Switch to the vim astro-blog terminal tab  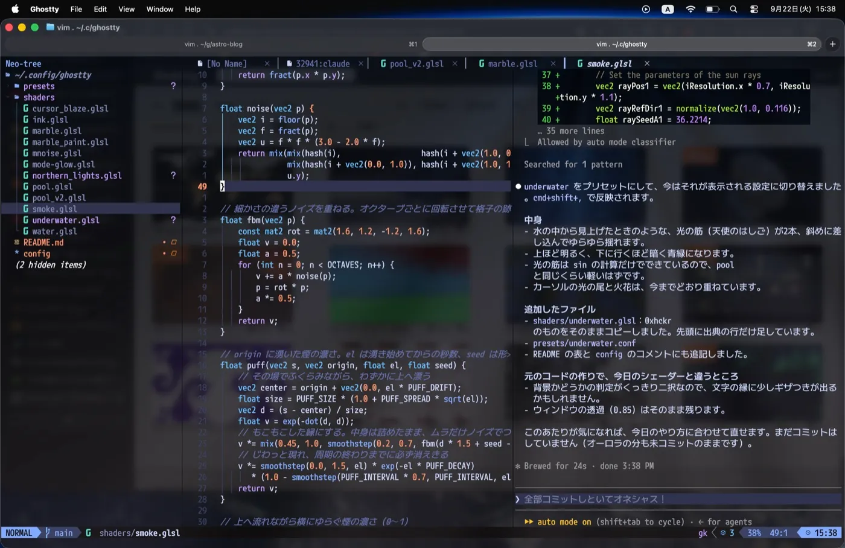click(x=212, y=44)
